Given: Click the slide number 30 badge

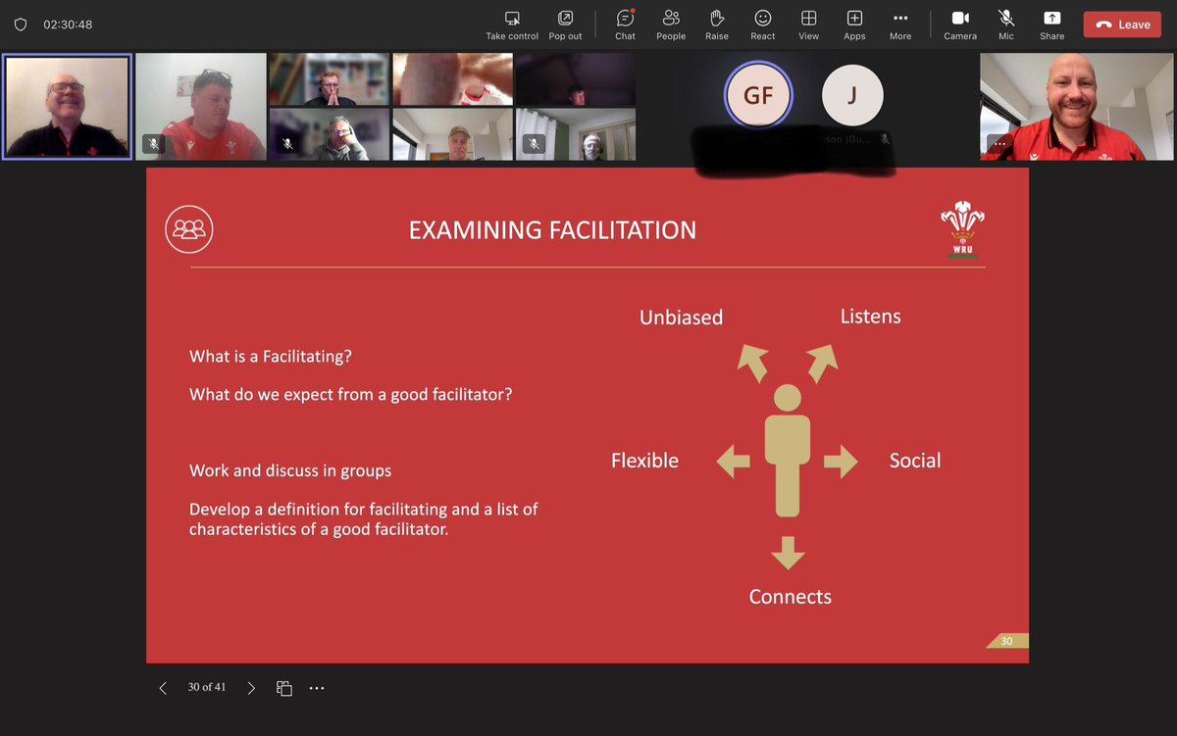Looking at the screenshot, I should click(1006, 641).
